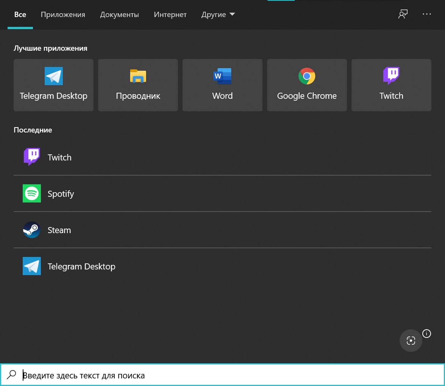Click the feedback person icon
The height and width of the screenshot is (386, 445).
pyautogui.click(x=403, y=14)
